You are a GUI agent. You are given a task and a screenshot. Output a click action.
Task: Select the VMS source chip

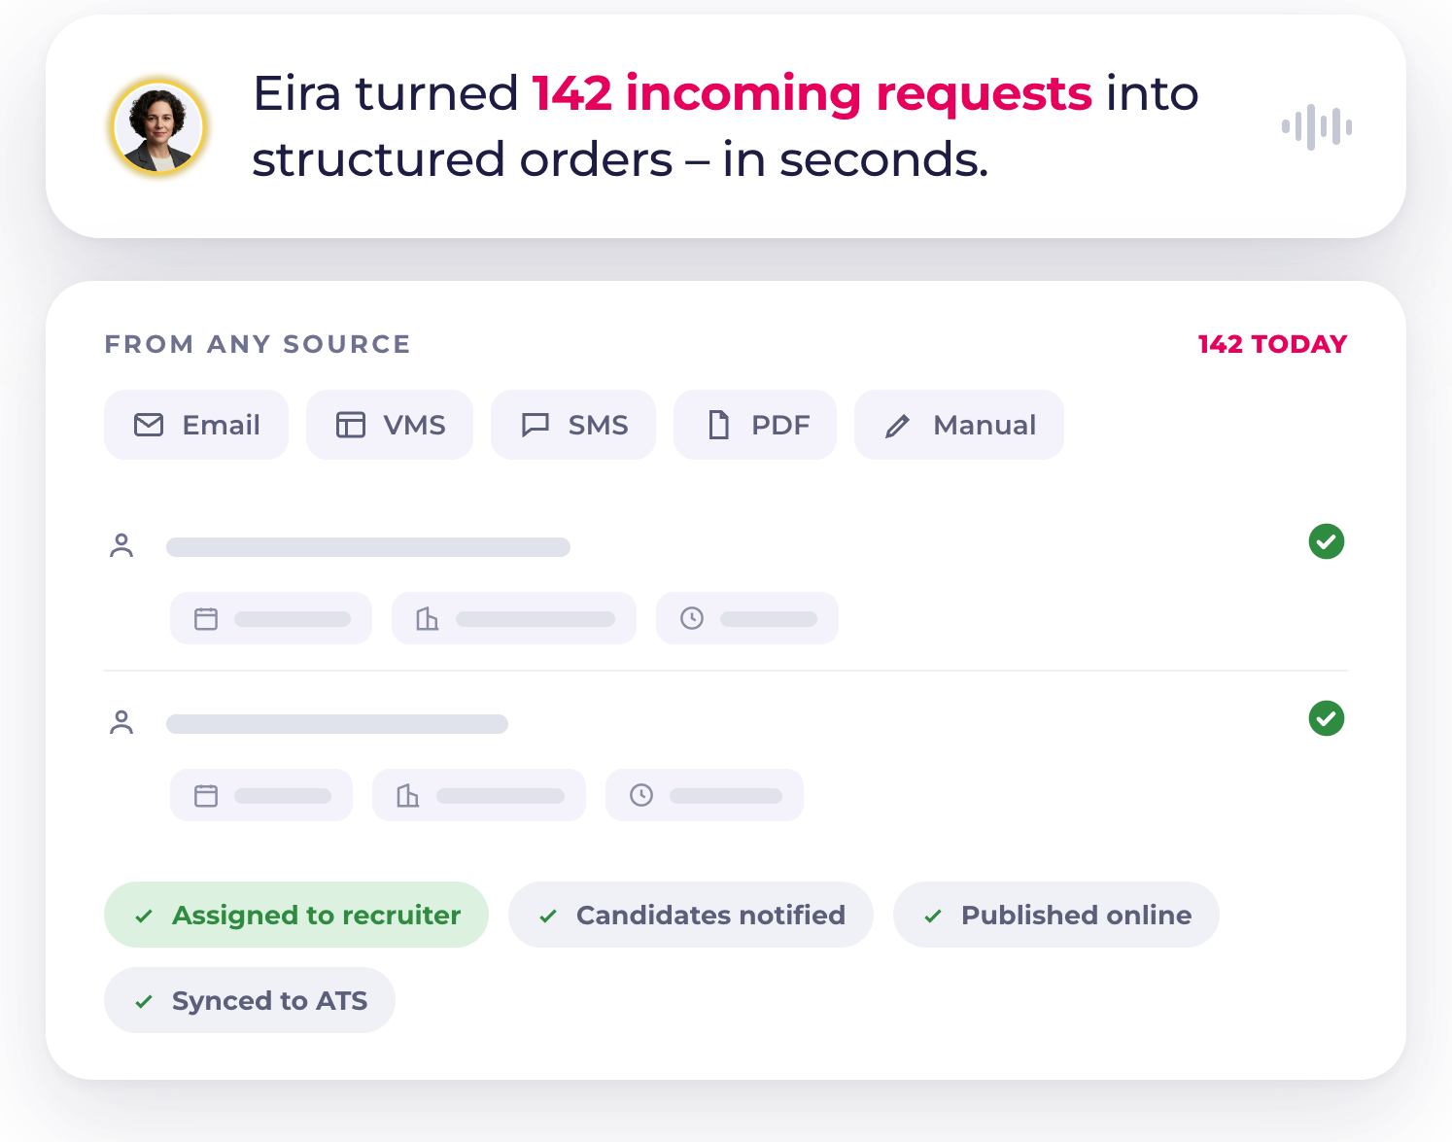click(390, 425)
